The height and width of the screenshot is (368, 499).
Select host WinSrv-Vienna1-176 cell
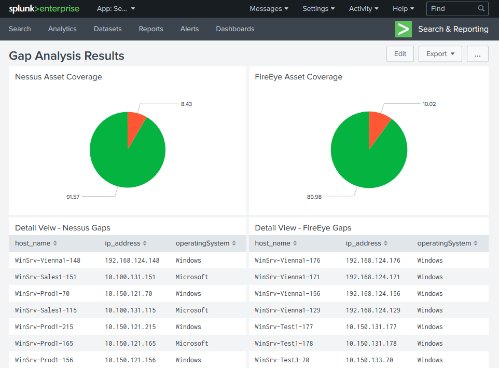tap(288, 261)
